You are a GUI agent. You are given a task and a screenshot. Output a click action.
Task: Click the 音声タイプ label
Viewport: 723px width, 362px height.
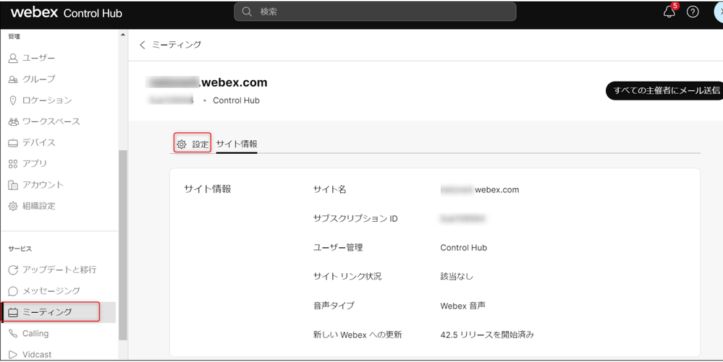334,306
